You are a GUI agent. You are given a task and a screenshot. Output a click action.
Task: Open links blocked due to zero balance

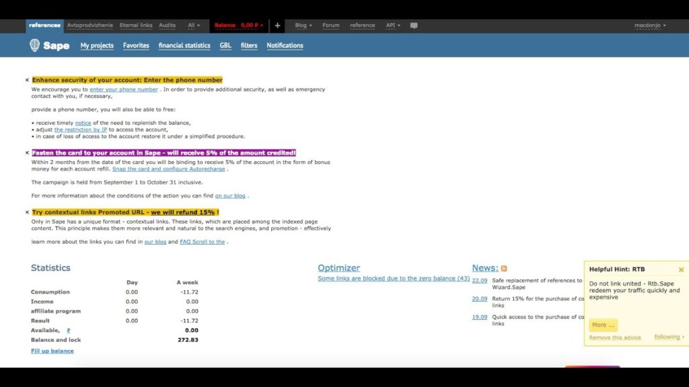pyautogui.click(x=394, y=278)
